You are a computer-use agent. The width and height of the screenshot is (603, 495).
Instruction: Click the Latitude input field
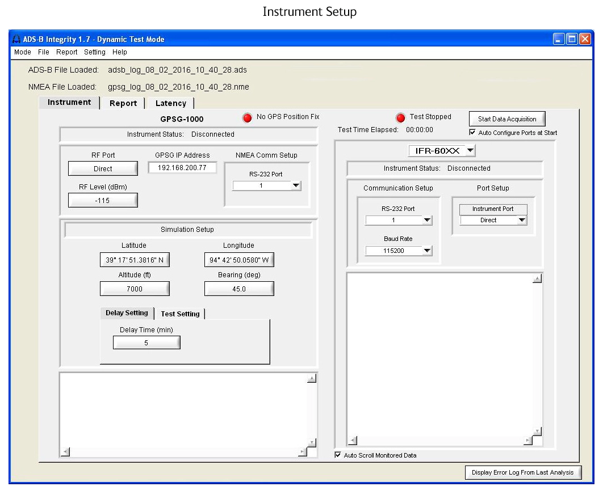point(135,260)
